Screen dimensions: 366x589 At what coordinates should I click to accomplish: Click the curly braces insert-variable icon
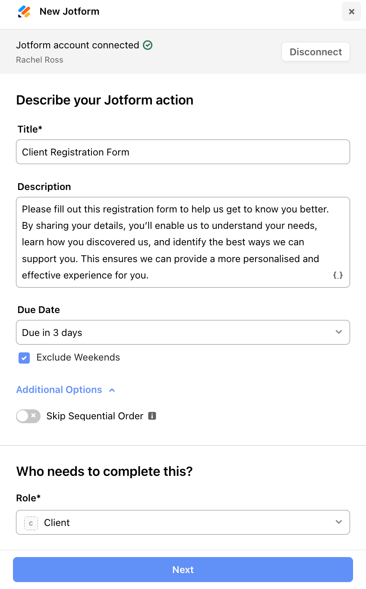[338, 275]
